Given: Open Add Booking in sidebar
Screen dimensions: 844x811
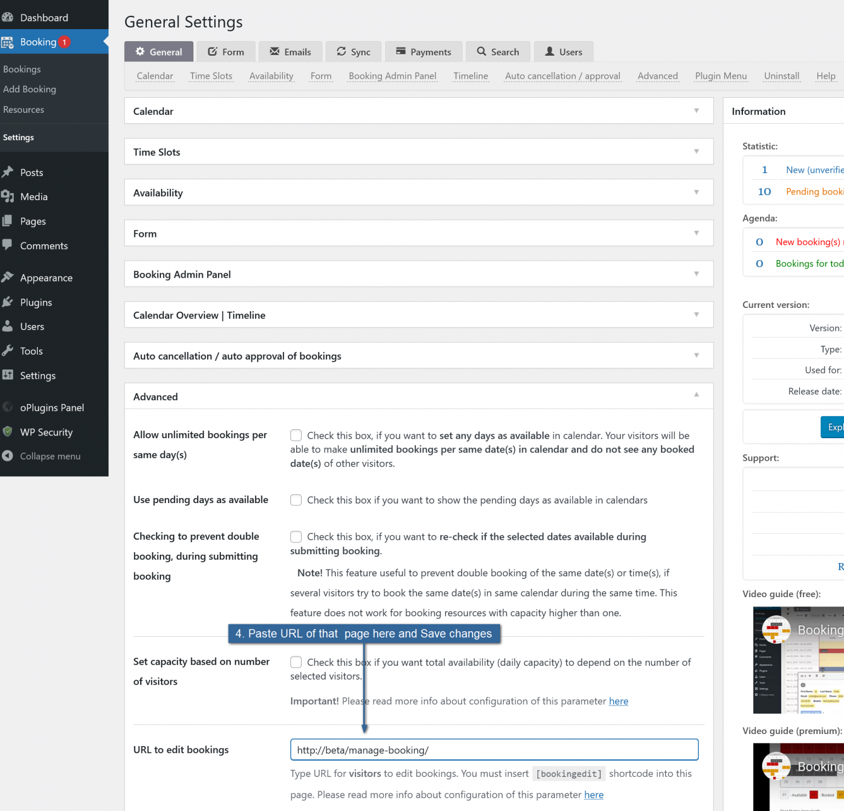Looking at the screenshot, I should (30, 89).
